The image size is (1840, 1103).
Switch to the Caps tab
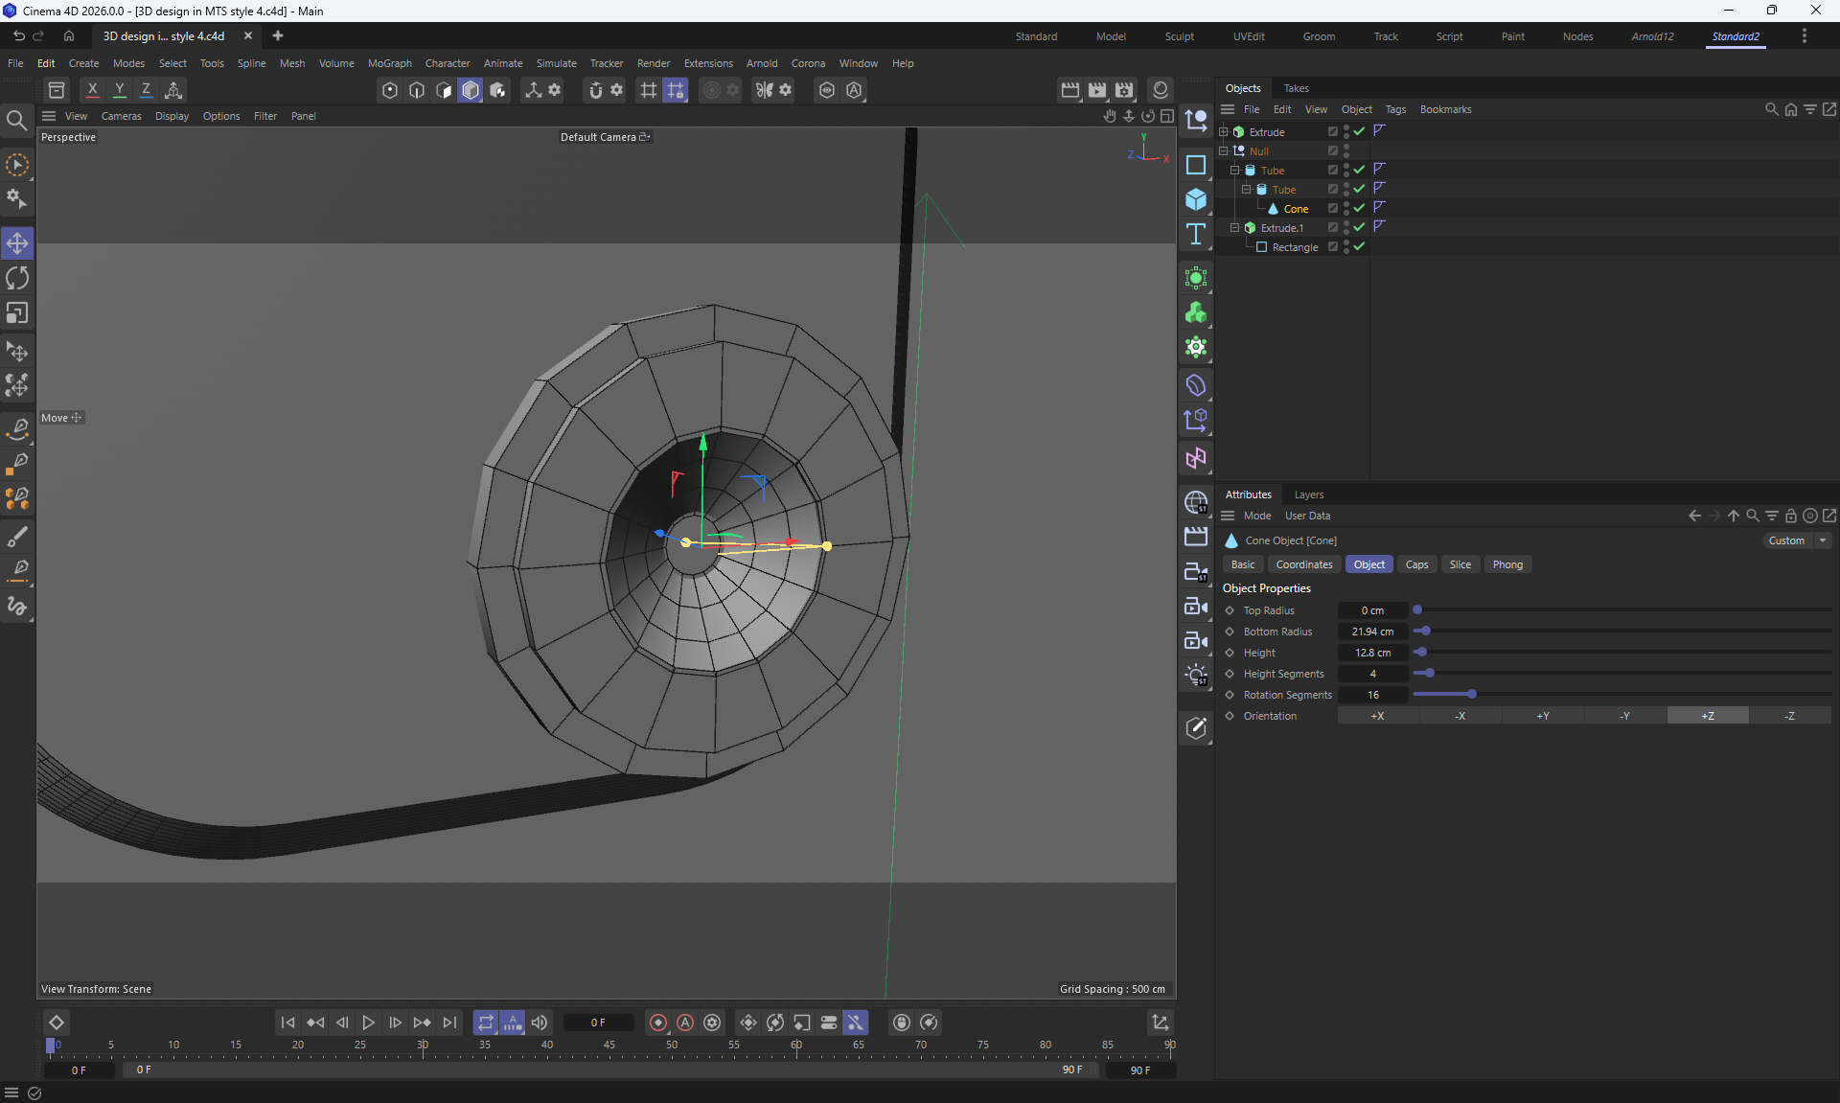[1416, 564]
